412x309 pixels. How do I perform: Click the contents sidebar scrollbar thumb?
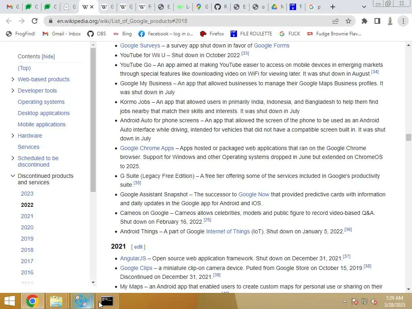(93, 119)
